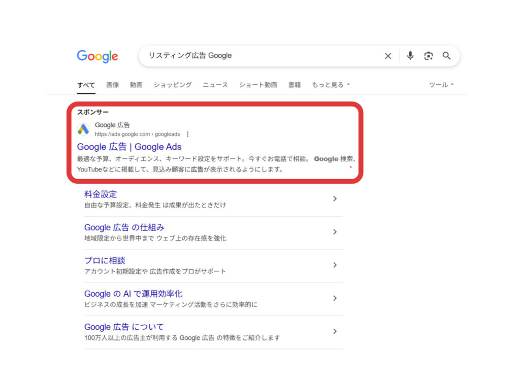Viewport: 520px width, 383px height.
Task: Open the Google 広告 について sitelink
Action: (x=124, y=327)
